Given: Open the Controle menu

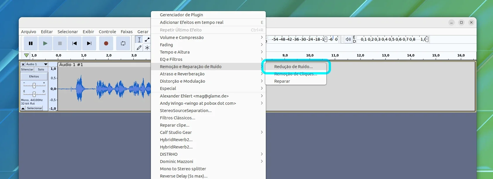Looking at the screenshot, I should pos(107,32).
